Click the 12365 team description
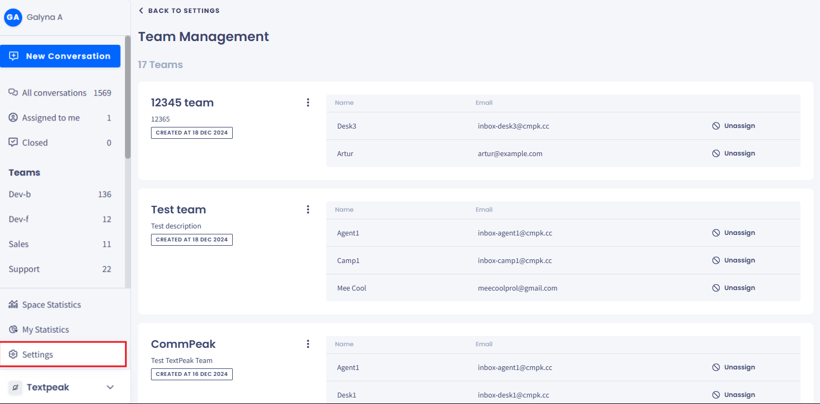Screen dimensions: 820x404 [x=160, y=119]
